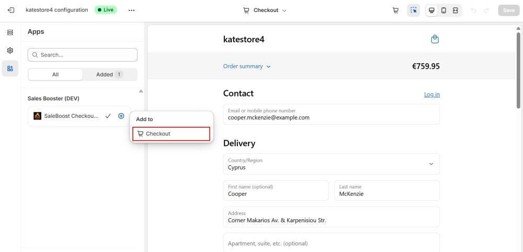Choose Checkout in the Add to popup
Viewport: 523px width, 252px height.
[x=171, y=134]
